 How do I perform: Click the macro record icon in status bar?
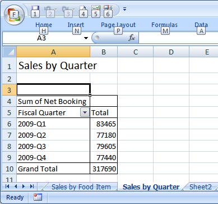tap(38, 197)
